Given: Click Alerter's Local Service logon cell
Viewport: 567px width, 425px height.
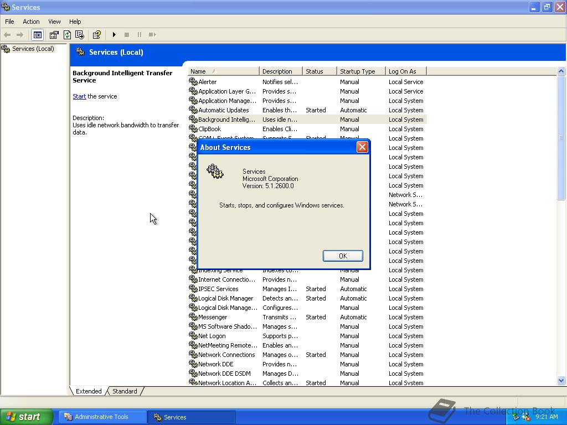Looking at the screenshot, I should pyautogui.click(x=406, y=82).
